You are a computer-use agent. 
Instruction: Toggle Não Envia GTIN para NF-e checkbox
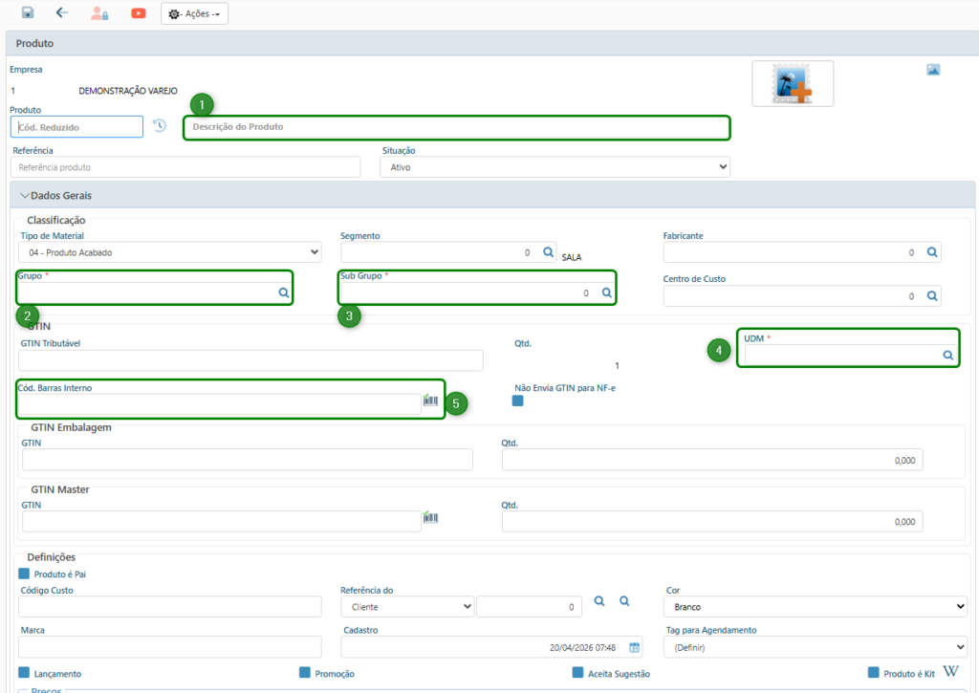tap(518, 401)
